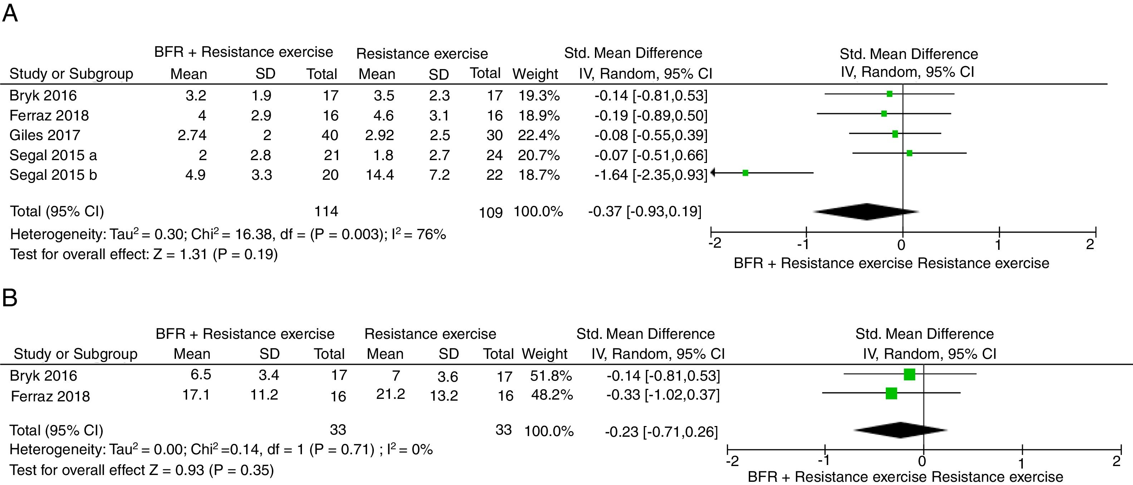Click the "Test for overall effect: Z = 1.31" text
This screenshot has width=1133, height=485.
pyautogui.click(x=144, y=254)
